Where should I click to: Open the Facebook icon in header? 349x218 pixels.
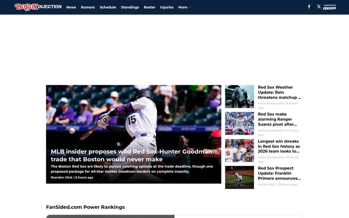(x=309, y=7)
